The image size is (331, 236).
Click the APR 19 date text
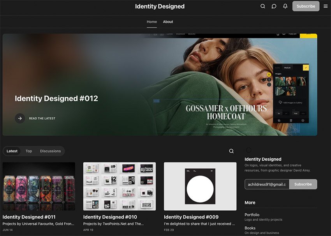(88, 230)
